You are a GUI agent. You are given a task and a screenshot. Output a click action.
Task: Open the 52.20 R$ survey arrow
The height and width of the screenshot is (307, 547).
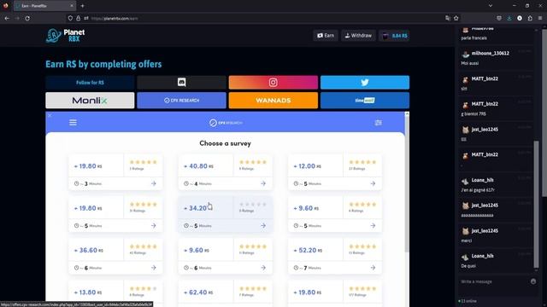pyautogui.click(x=373, y=268)
